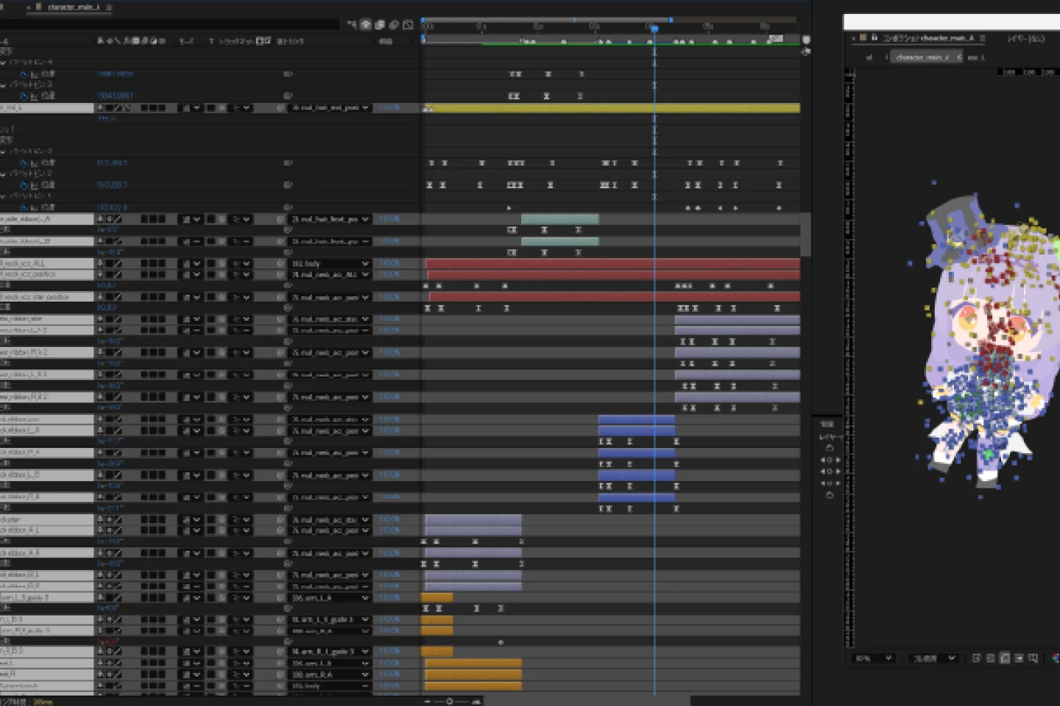
Task: Open grid and guide options in viewer
Action: tap(1033, 658)
